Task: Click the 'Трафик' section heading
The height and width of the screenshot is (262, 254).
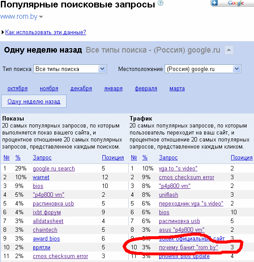Action: 141,118
